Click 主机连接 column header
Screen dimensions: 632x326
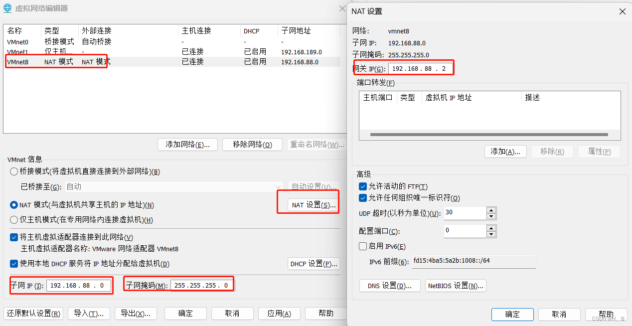pos(208,31)
